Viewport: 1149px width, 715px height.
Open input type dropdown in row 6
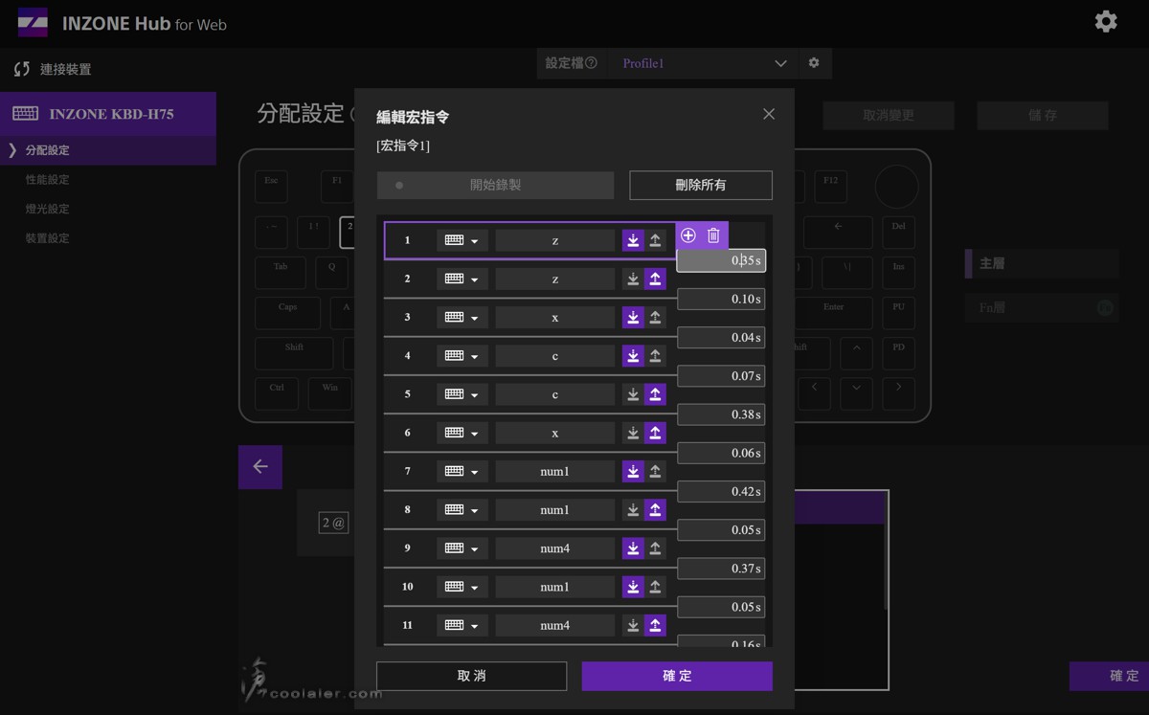click(x=462, y=433)
